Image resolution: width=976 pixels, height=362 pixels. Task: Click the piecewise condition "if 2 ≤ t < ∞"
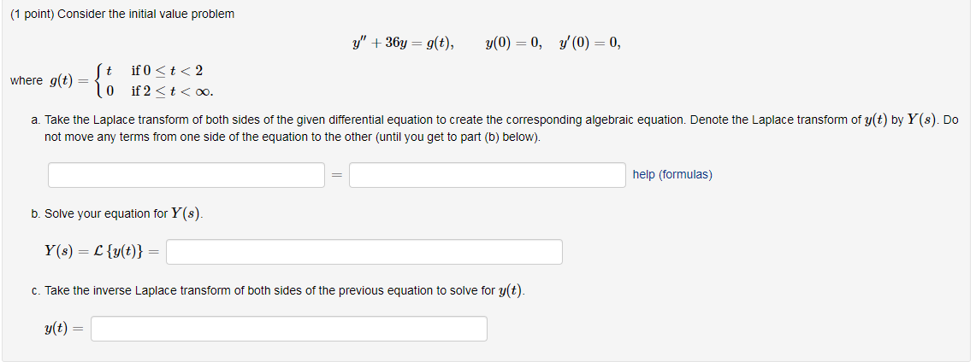[172, 91]
